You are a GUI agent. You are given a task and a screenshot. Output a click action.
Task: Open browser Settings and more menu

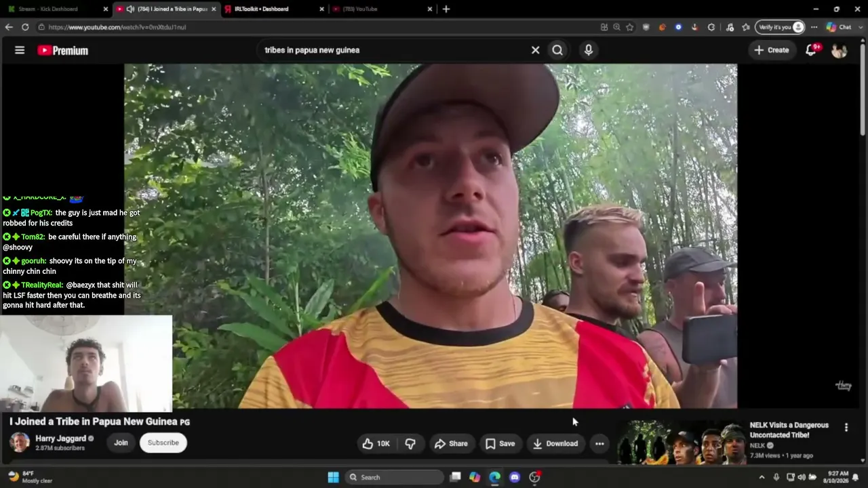coord(814,27)
